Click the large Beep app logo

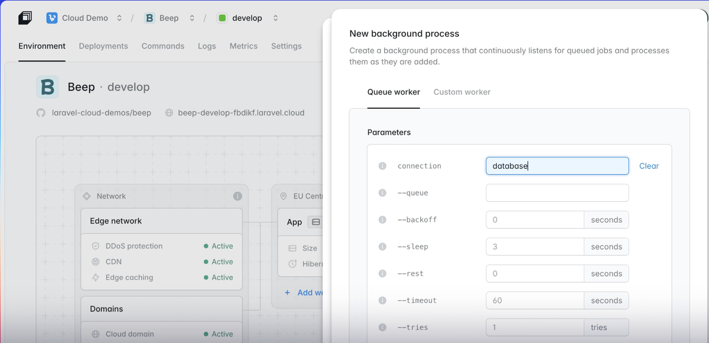pos(47,87)
